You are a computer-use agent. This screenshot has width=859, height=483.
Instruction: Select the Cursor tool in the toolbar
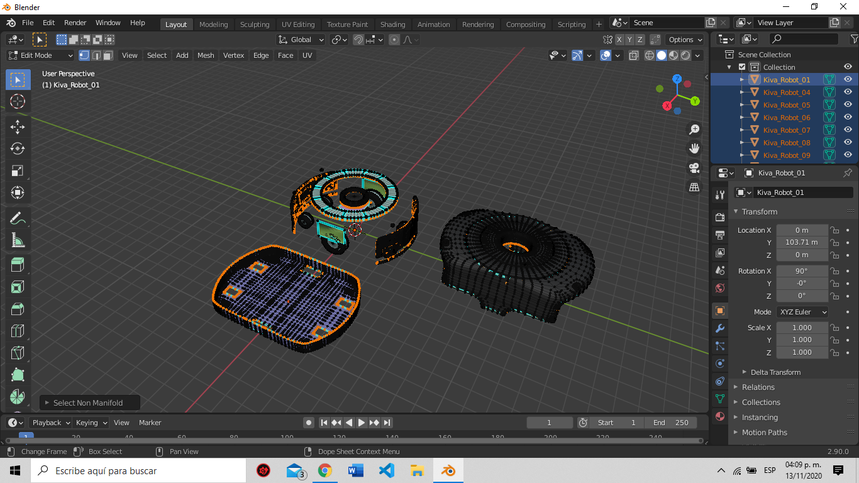18,101
